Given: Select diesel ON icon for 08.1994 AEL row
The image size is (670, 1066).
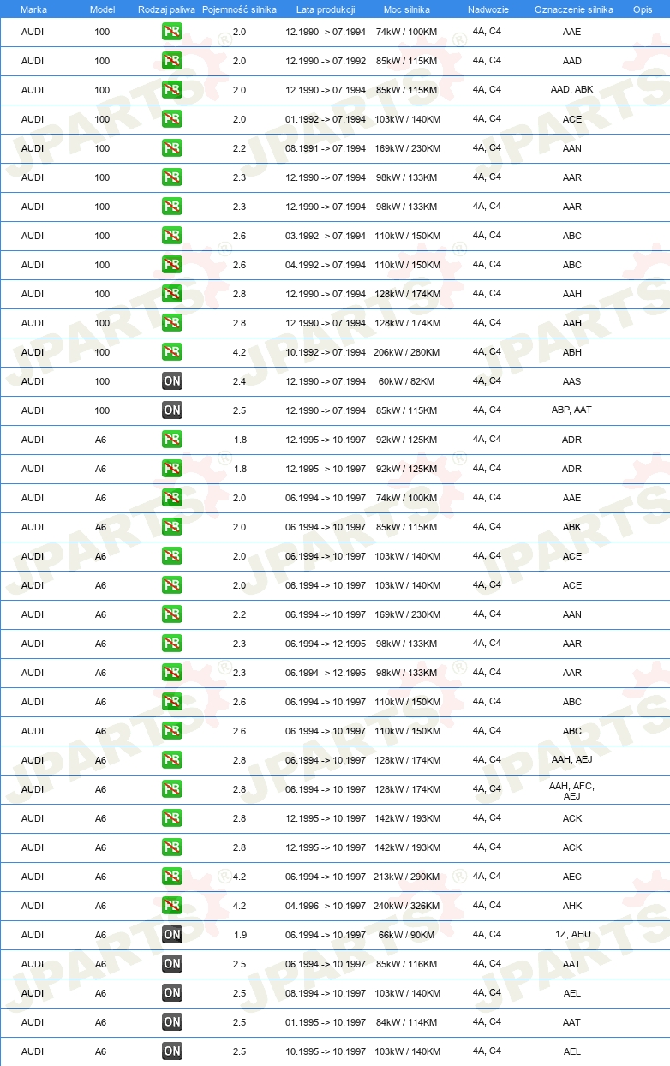Looking at the screenshot, I should pos(172,993).
